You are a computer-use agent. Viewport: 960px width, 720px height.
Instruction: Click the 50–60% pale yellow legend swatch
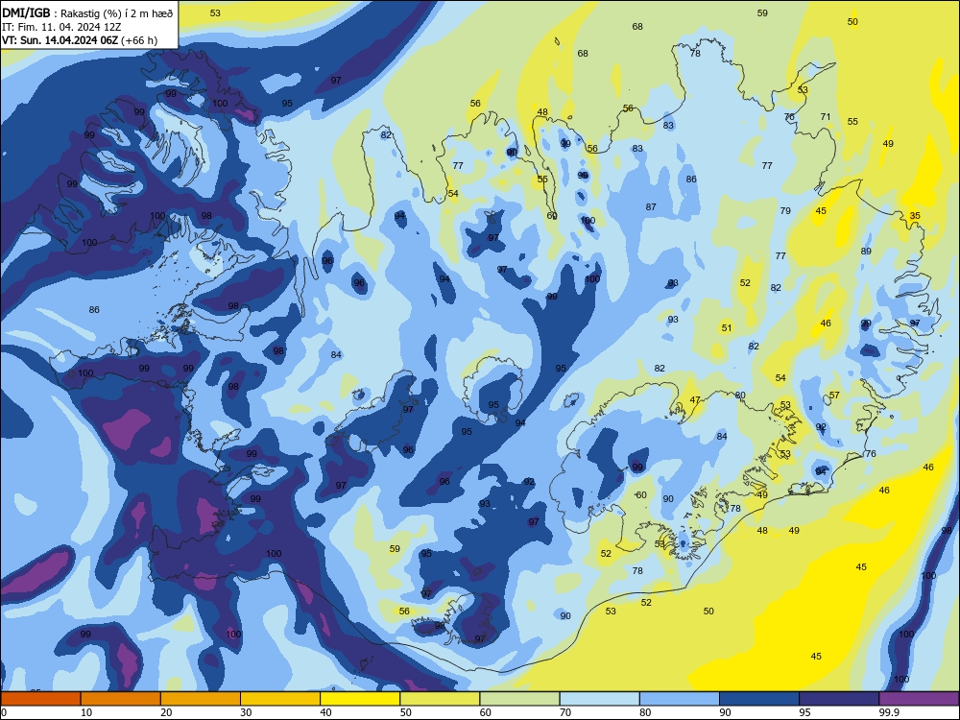point(440,699)
